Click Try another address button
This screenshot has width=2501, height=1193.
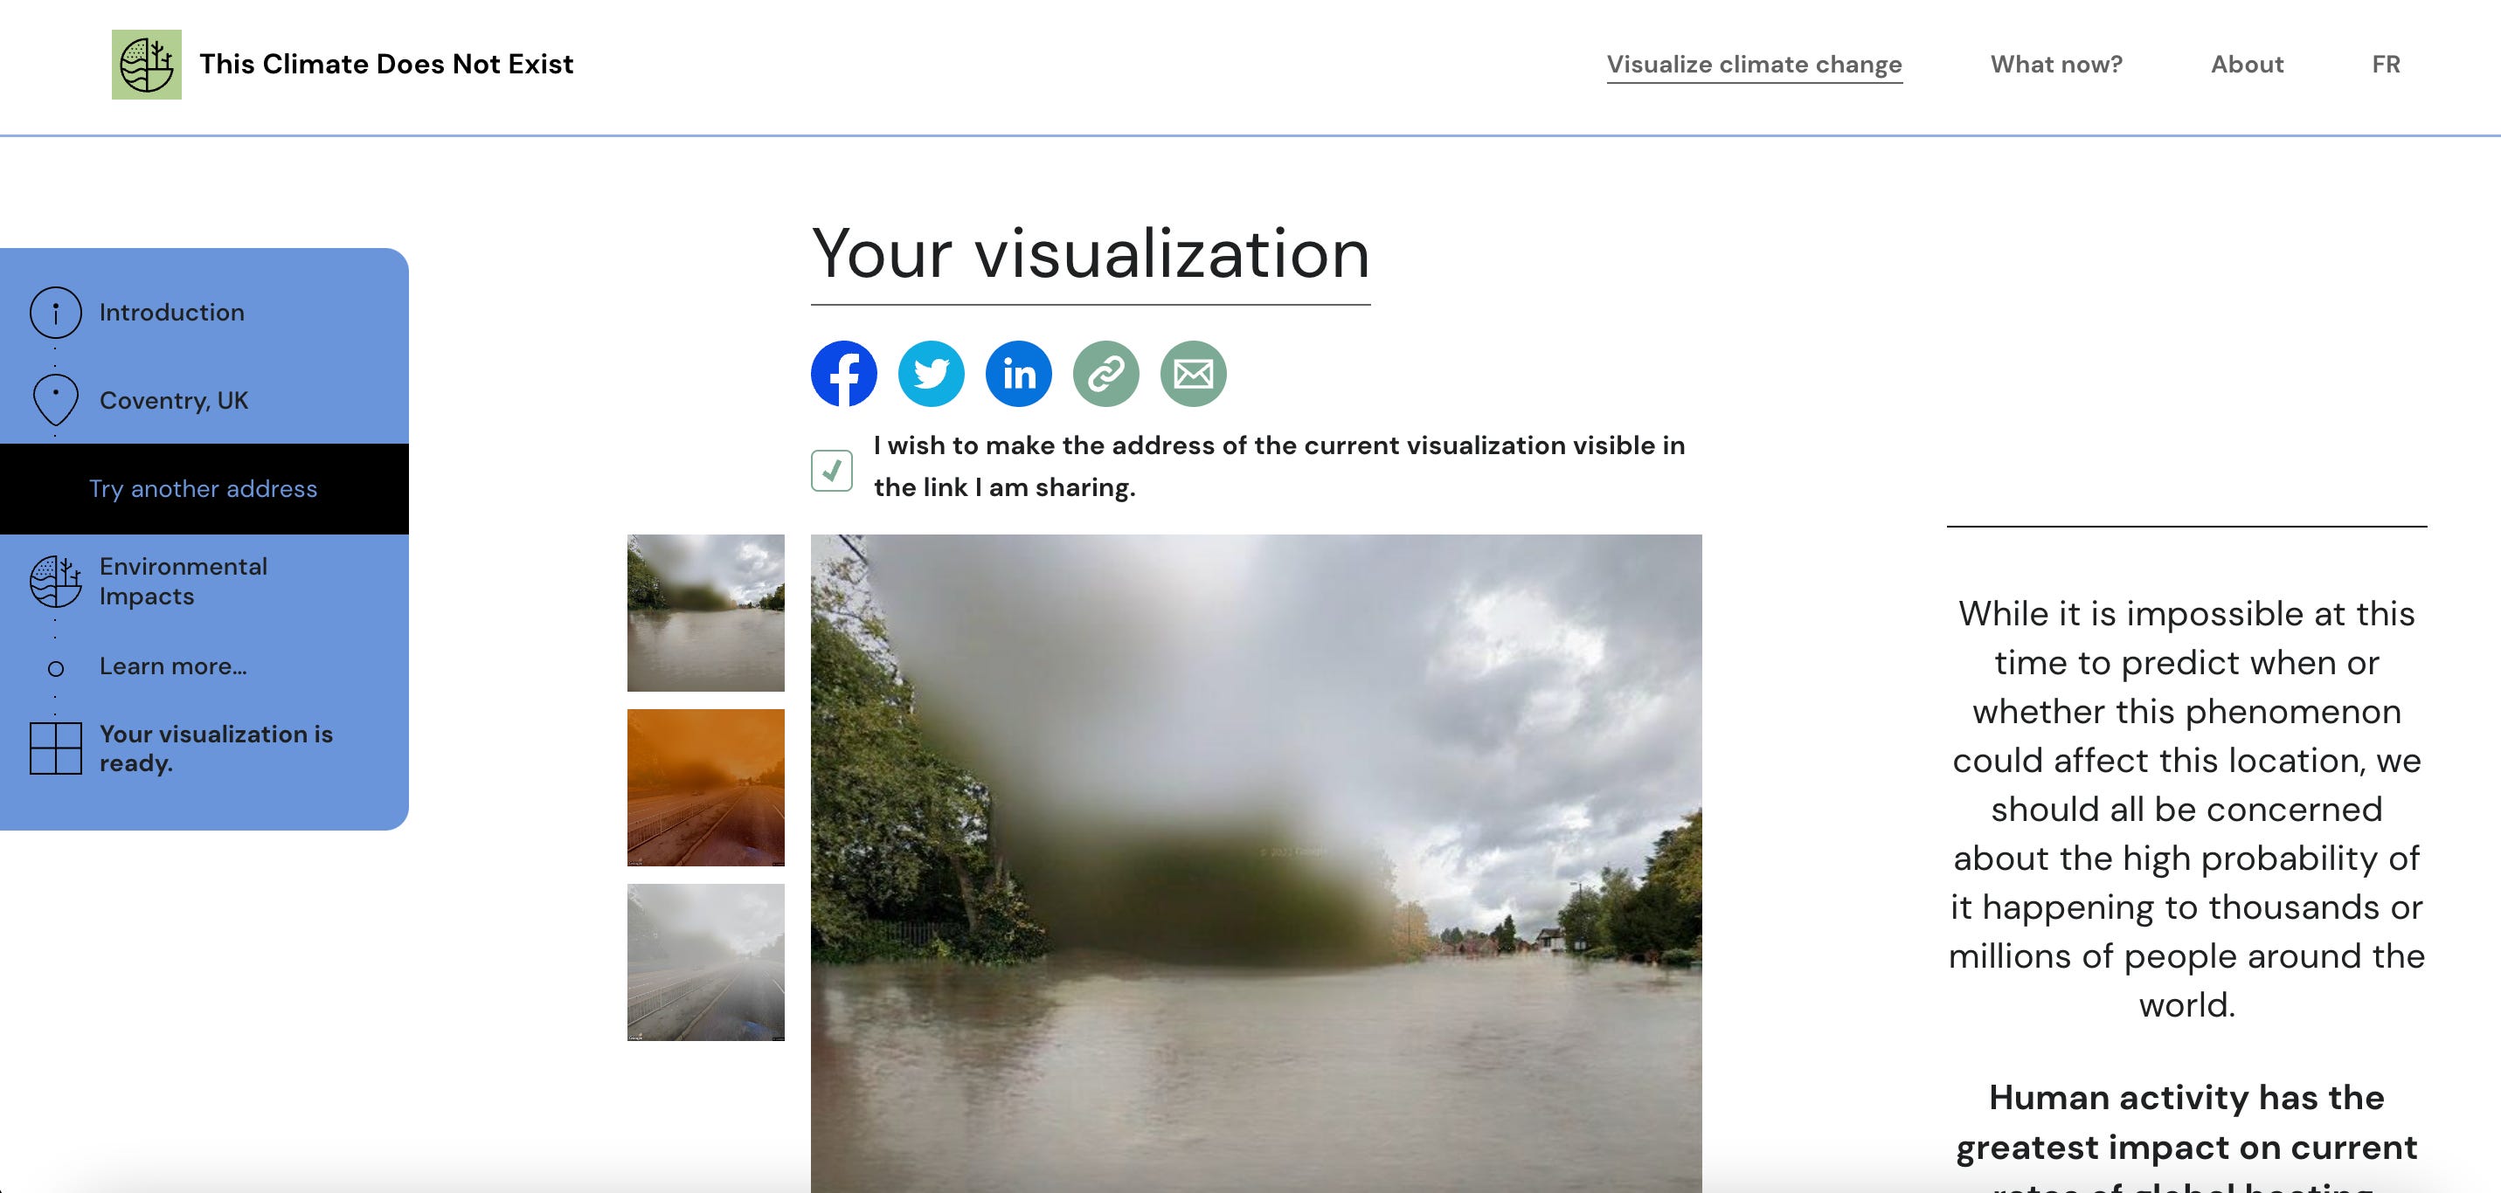(203, 488)
